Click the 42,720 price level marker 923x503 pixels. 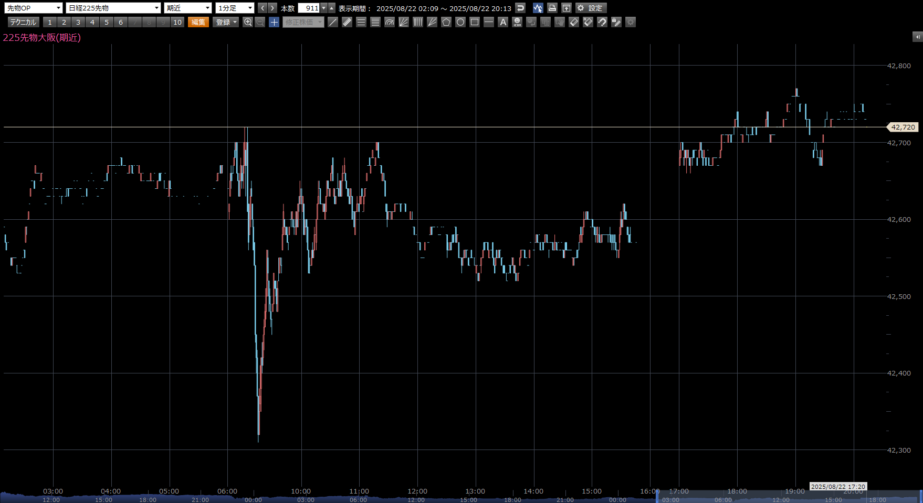point(903,127)
